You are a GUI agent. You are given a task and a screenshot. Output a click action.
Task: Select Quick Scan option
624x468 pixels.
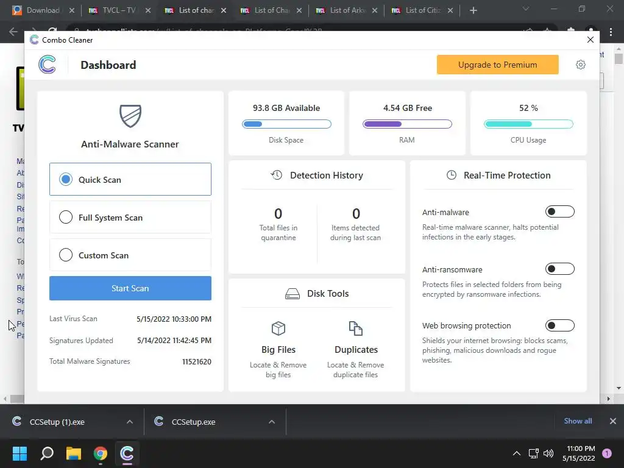(130, 179)
